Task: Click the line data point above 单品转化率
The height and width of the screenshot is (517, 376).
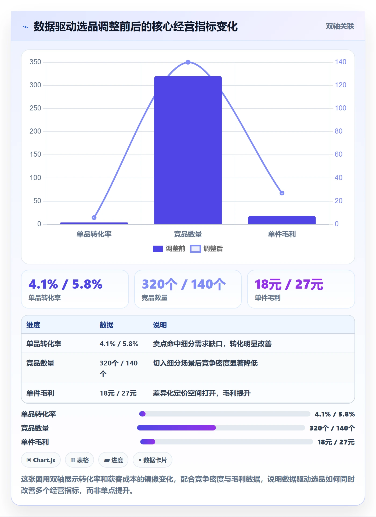Action: click(x=94, y=218)
